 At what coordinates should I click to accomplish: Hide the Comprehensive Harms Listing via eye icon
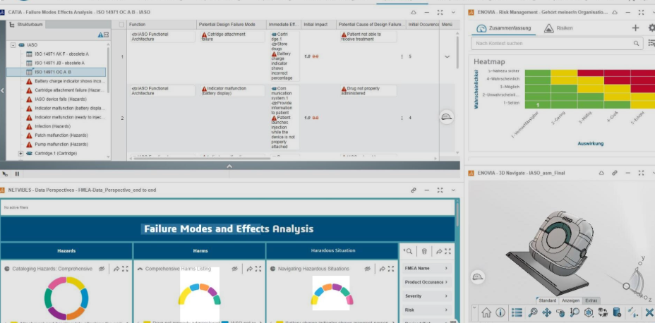click(235, 269)
